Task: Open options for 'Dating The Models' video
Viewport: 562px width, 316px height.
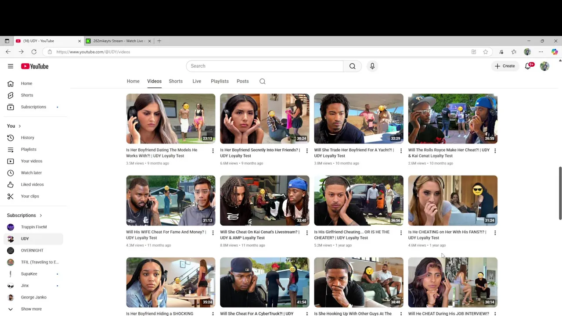Action: tap(213, 151)
